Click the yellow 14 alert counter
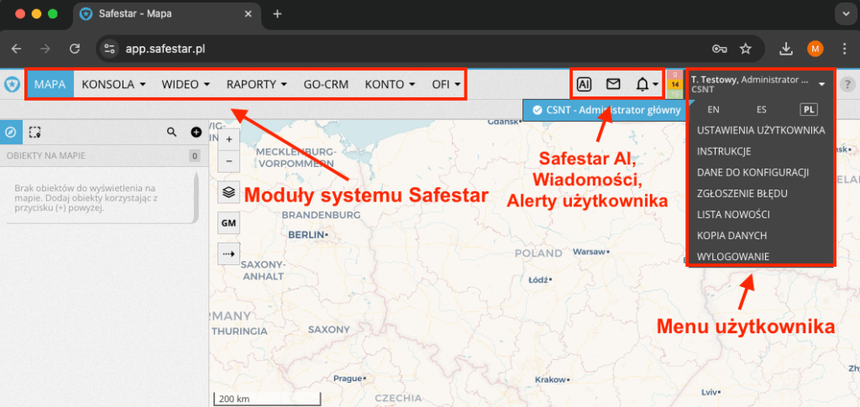Screen dimensions: 860x407 point(674,85)
